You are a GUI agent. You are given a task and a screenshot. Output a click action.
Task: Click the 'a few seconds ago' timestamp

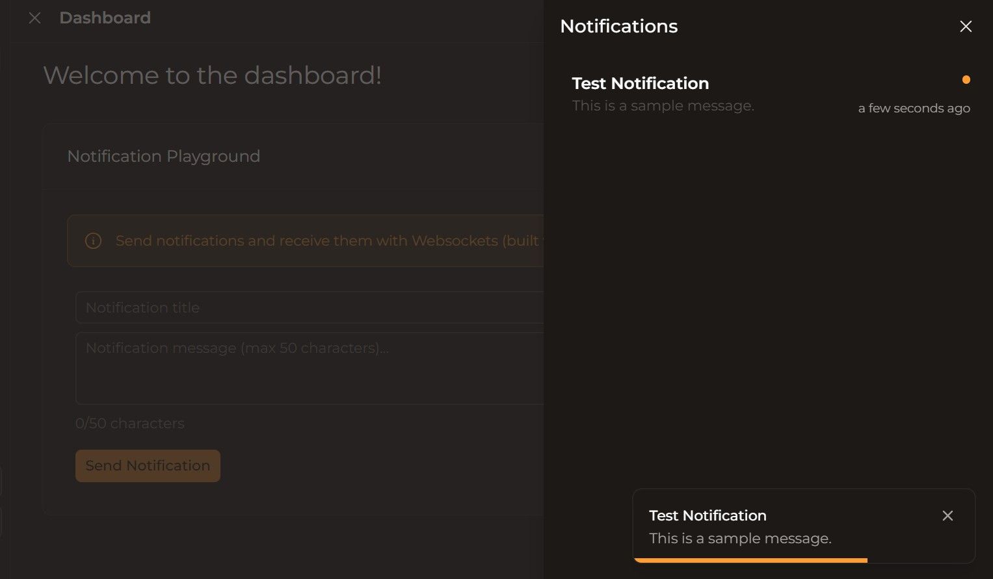[x=914, y=108]
